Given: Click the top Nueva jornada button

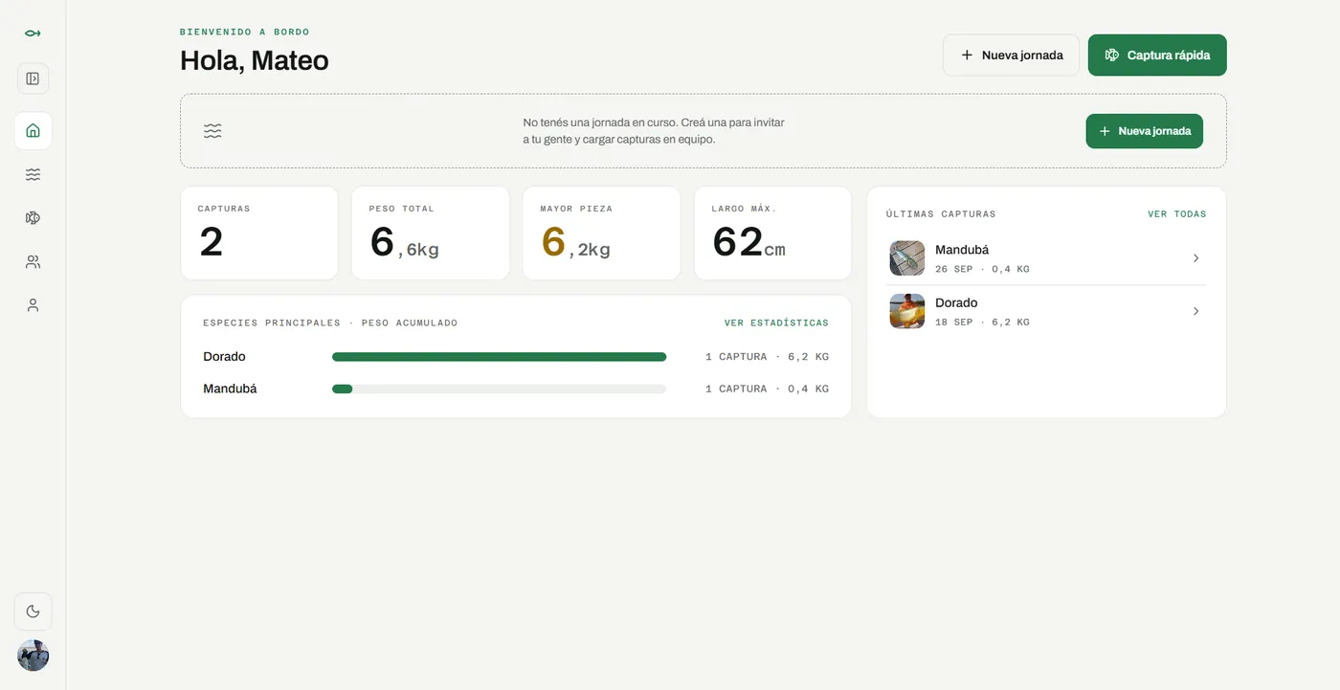Looking at the screenshot, I should click(1011, 56).
